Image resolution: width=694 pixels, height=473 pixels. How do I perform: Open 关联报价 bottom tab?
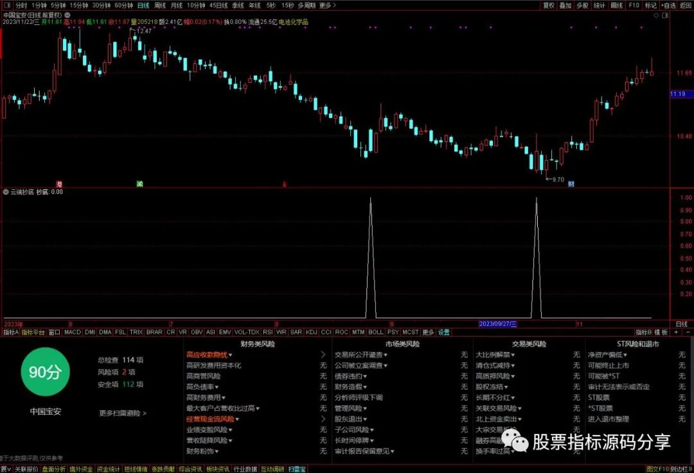(26, 469)
